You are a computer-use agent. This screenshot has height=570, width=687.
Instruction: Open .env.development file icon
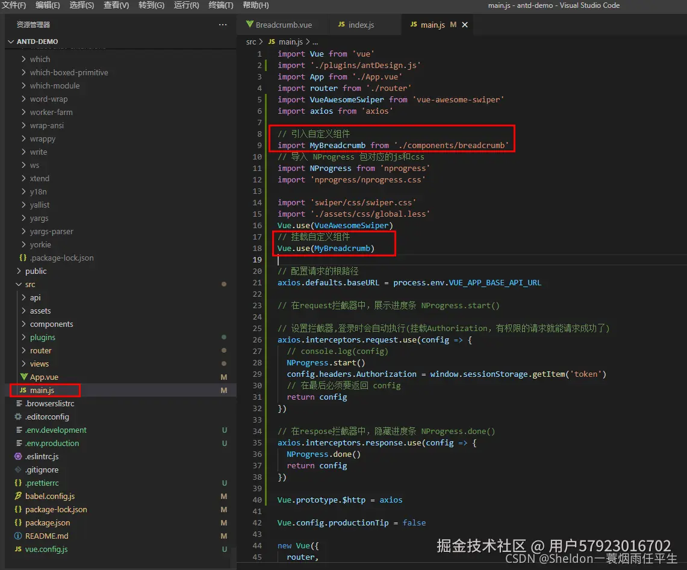click(x=19, y=430)
